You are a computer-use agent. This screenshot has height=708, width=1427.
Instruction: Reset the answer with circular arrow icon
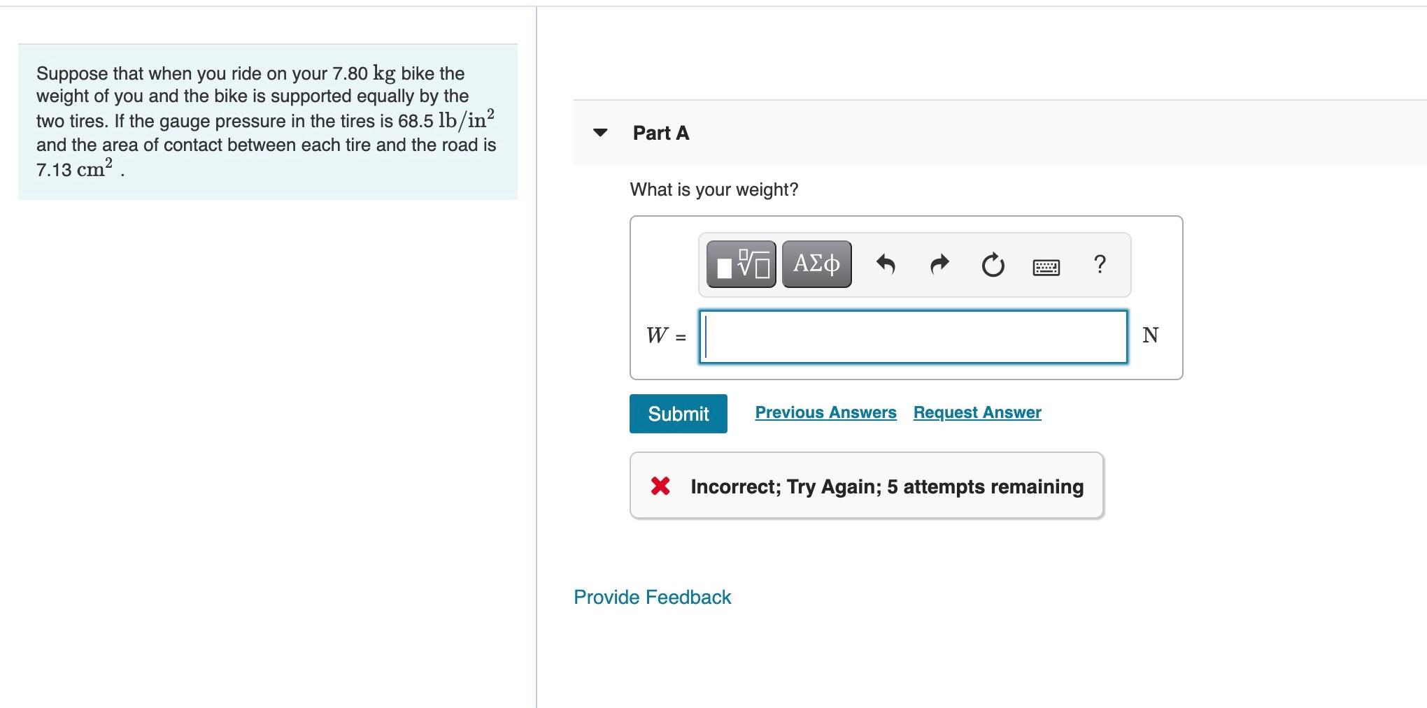pos(993,265)
